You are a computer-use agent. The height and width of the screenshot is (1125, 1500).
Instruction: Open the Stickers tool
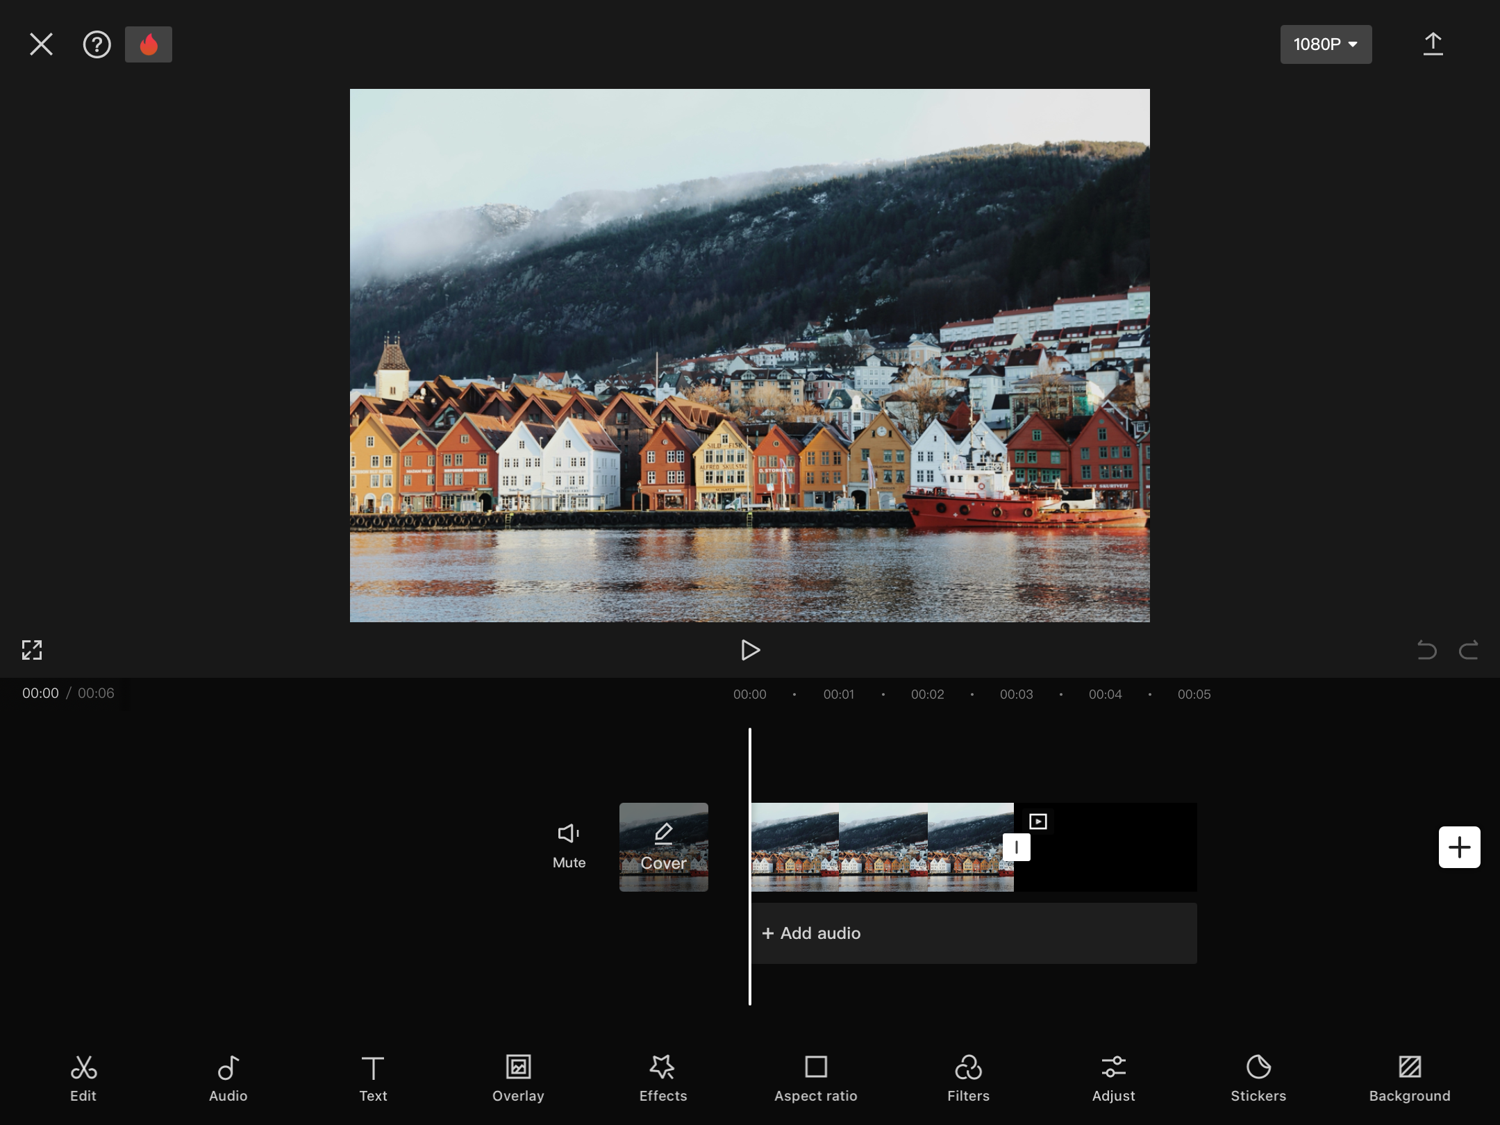pyautogui.click(x=1258, y=1078)
